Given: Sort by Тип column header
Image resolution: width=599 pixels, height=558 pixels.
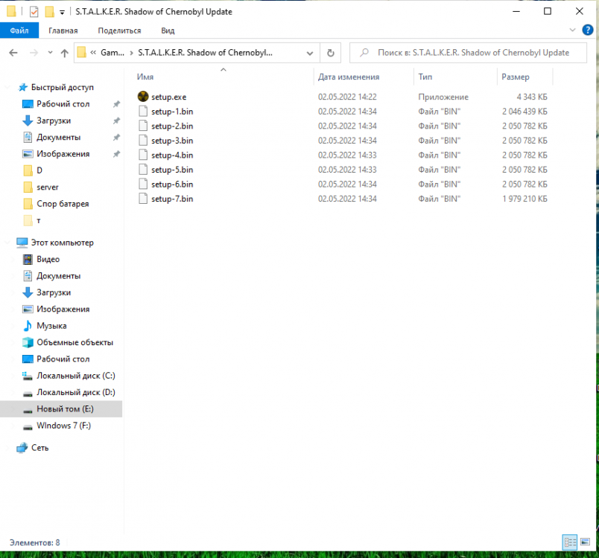Looking at the screenshot, I should [x=425, y=77].
